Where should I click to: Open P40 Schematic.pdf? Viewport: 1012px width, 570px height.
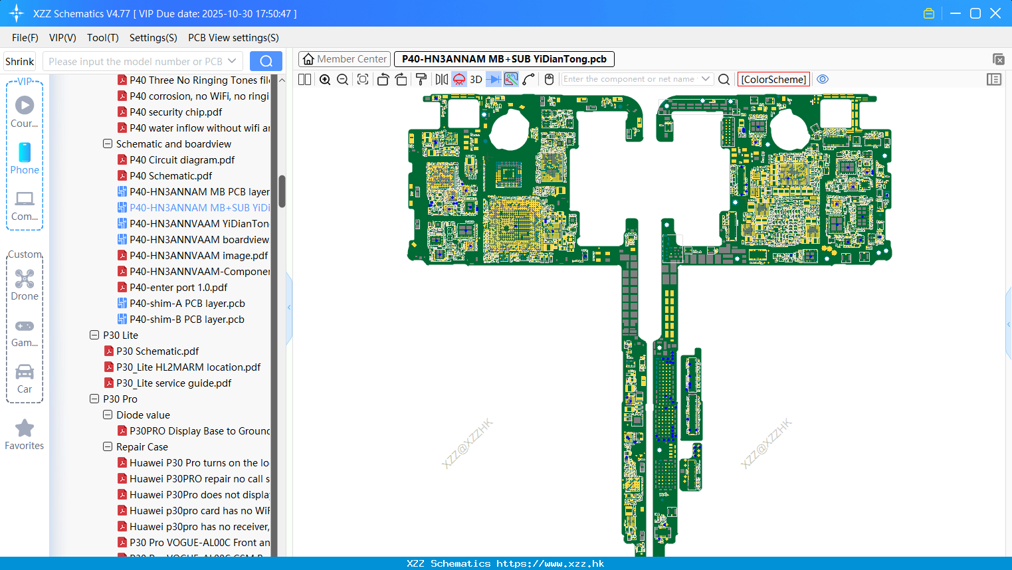pyautogui.click(x=171, y=175)
